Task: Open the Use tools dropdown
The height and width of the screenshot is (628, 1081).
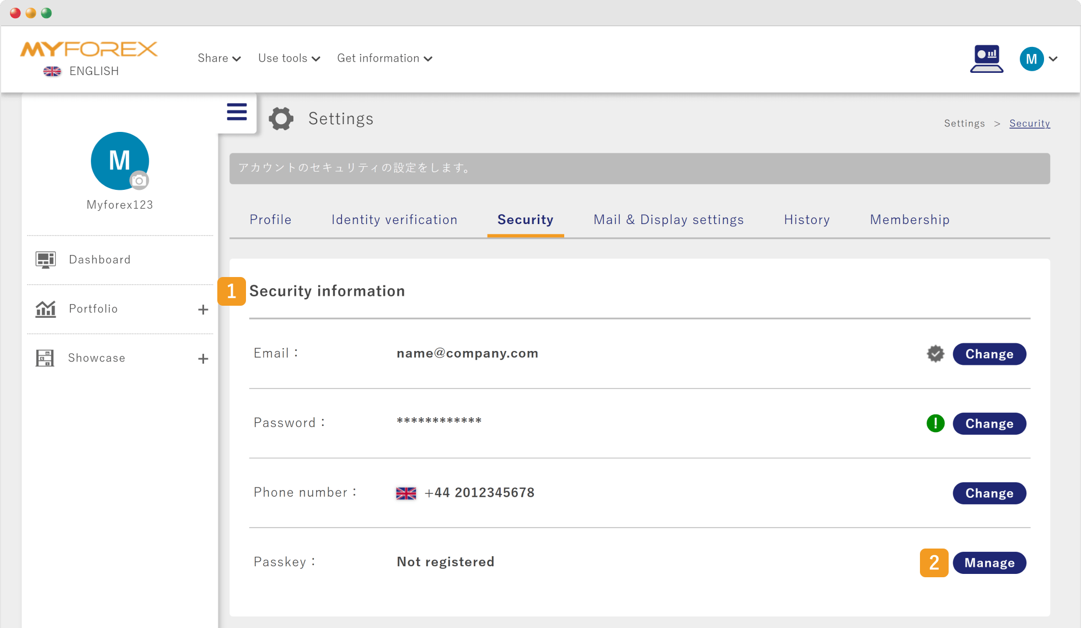Action: (x=289, y=58)
